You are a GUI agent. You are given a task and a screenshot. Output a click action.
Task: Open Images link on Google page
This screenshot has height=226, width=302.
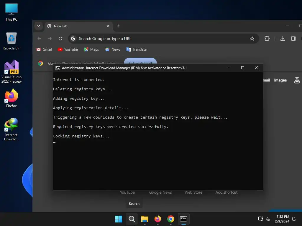(280, 80)
